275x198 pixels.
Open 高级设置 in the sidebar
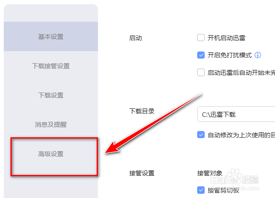click(51, 154)
